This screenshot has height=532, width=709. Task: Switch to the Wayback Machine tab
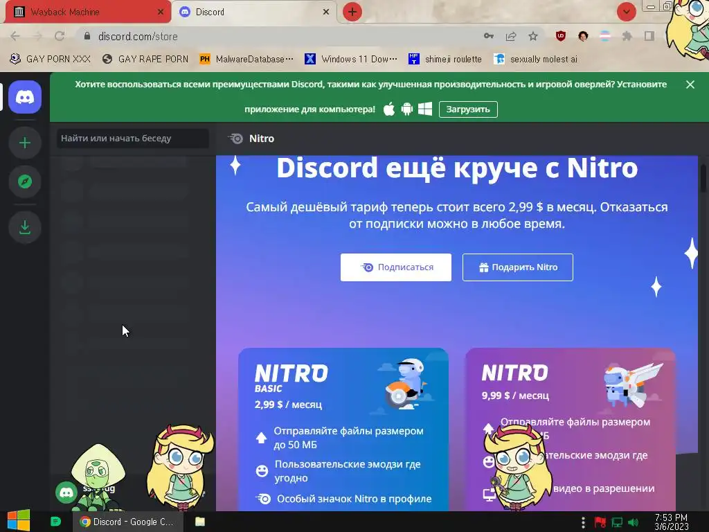pos(88,12)
